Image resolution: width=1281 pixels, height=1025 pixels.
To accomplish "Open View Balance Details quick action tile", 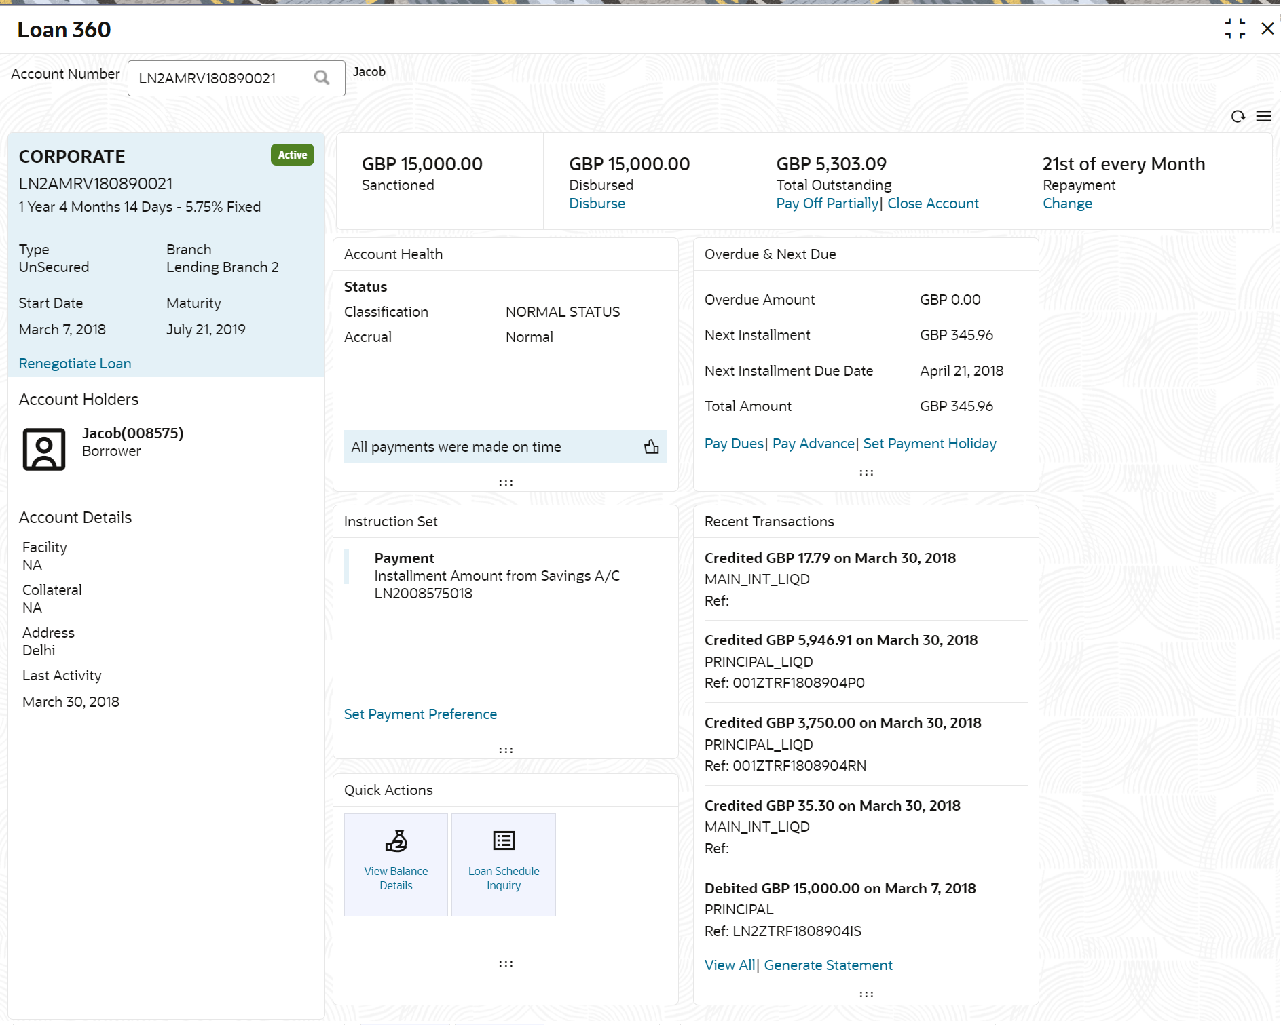I will tap(396, 865).
